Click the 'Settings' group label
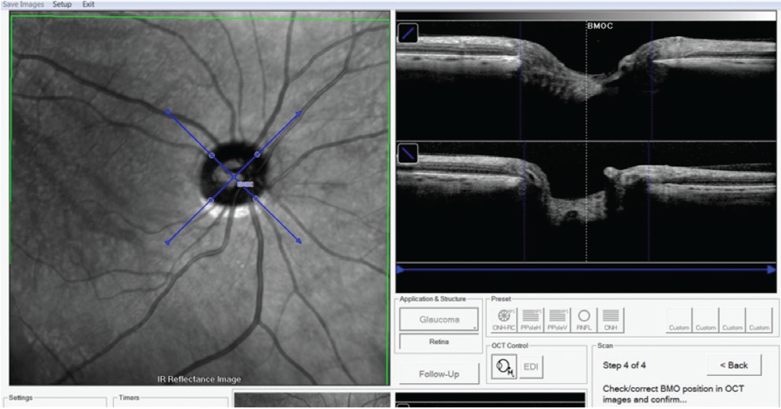This screenshot has width=781, height=409. [x=20, y=397]
